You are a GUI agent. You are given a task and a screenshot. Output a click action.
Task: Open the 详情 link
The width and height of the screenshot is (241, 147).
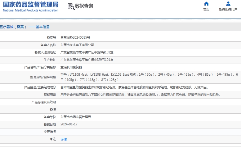tap(64, 139)
